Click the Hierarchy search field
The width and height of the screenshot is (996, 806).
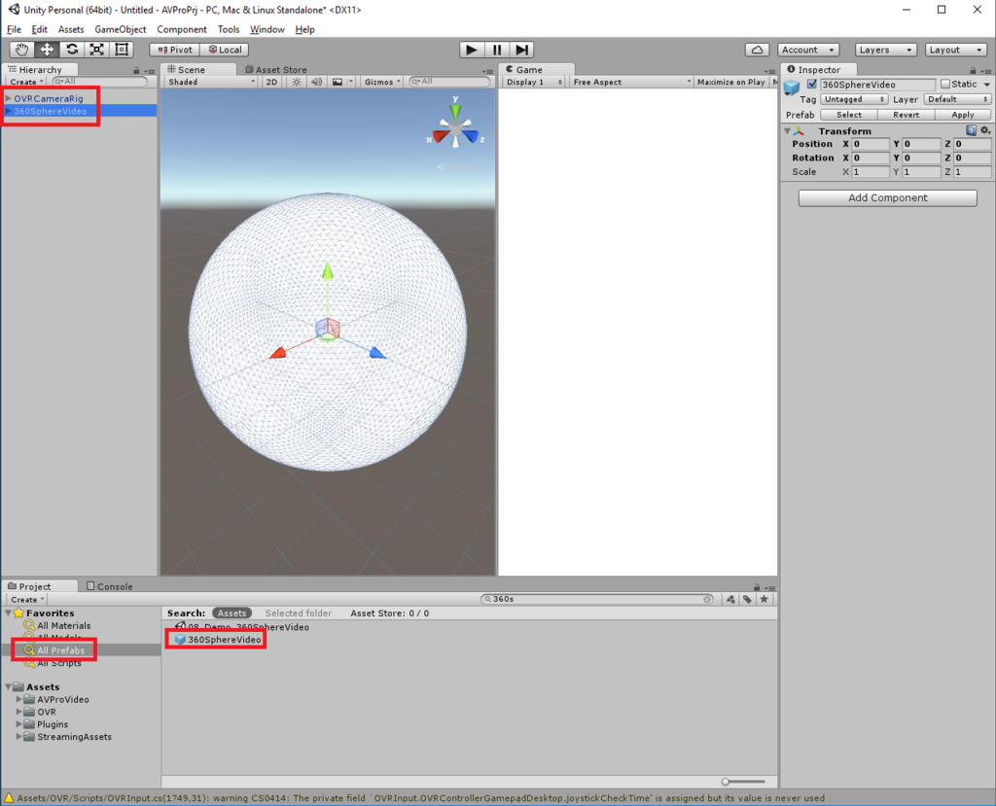tap(100, 82)
